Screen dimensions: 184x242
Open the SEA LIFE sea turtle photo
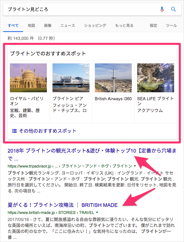coord(155,78)
